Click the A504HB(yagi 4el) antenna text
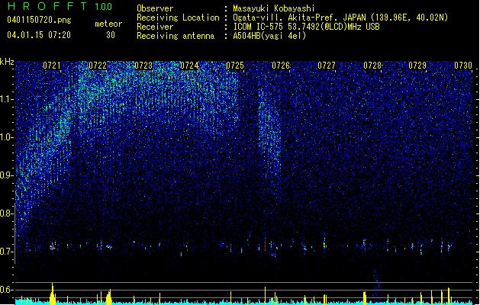The height and width of the screenshot is (305, 480). 269,36
